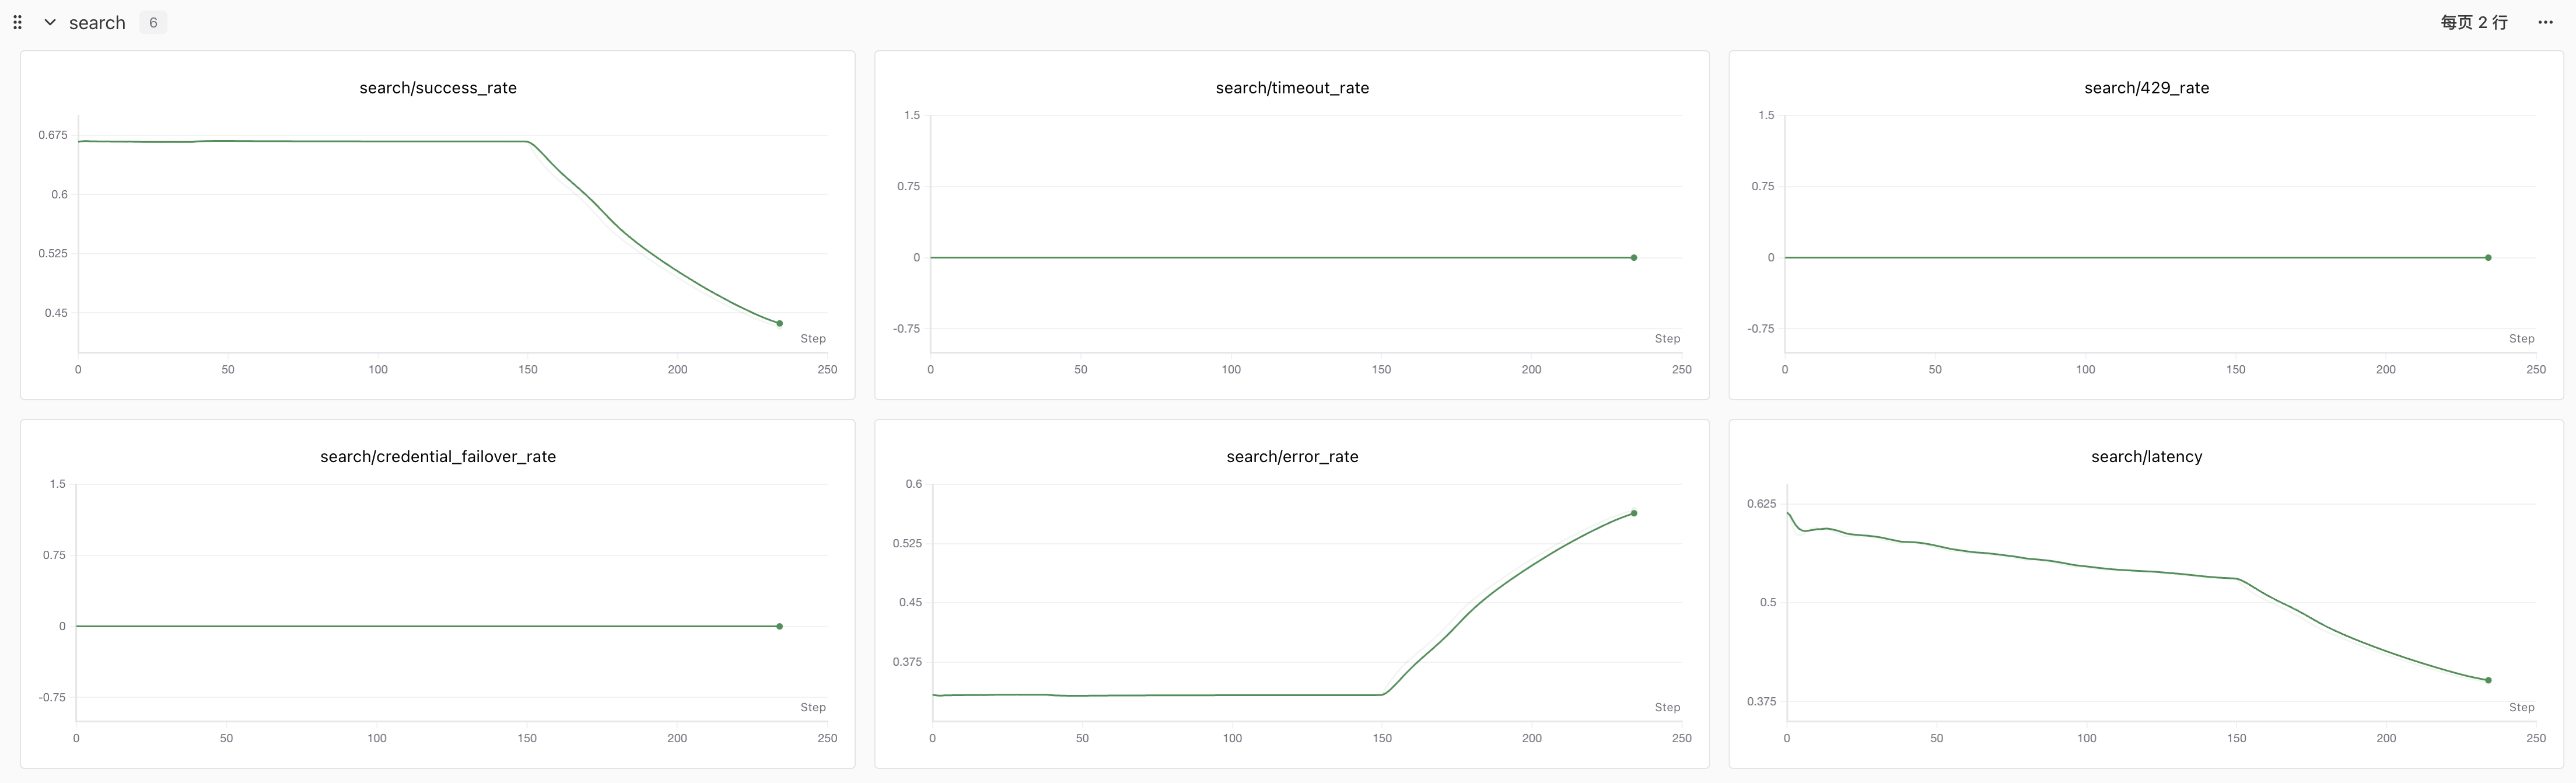The height and width of the screenshot is (783, 2576).
Task: Click the last data point on timeout_rate chart
Action: point(1634,258)
